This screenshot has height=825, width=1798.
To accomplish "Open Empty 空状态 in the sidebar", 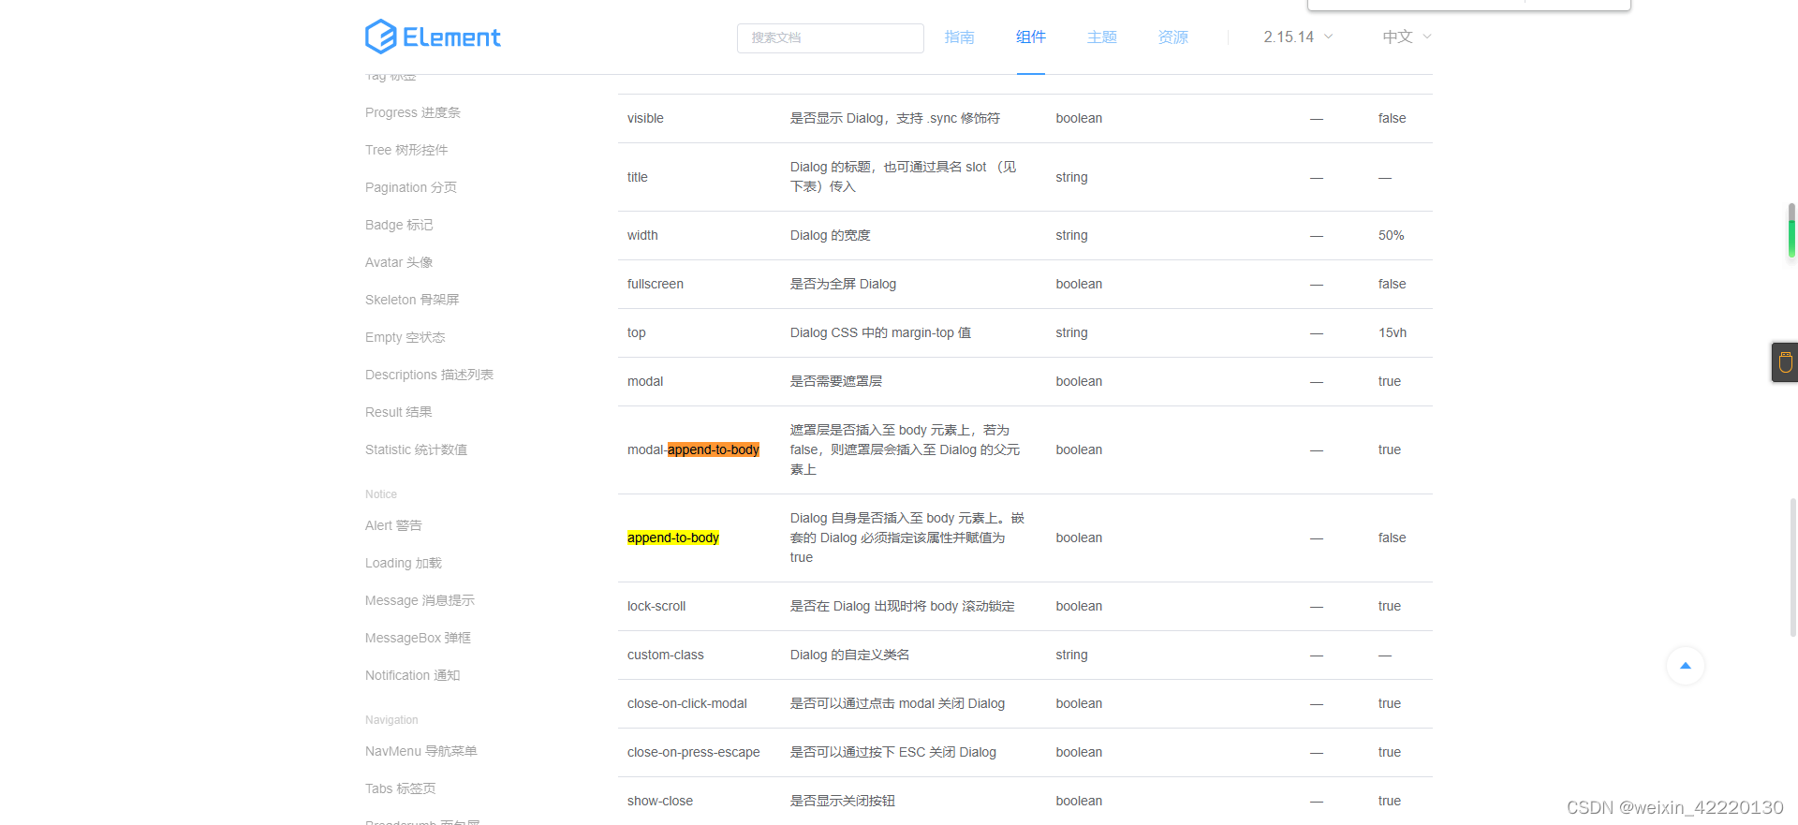I will [x=405, y=337].
